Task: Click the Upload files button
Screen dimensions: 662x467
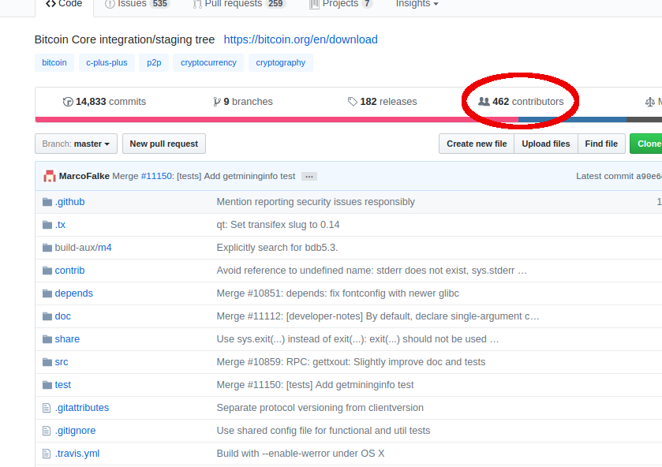Action: coord(546,144)
